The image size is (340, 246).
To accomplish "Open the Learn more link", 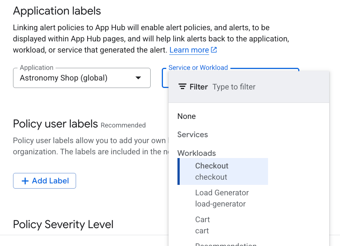I will tap(189, 50).
